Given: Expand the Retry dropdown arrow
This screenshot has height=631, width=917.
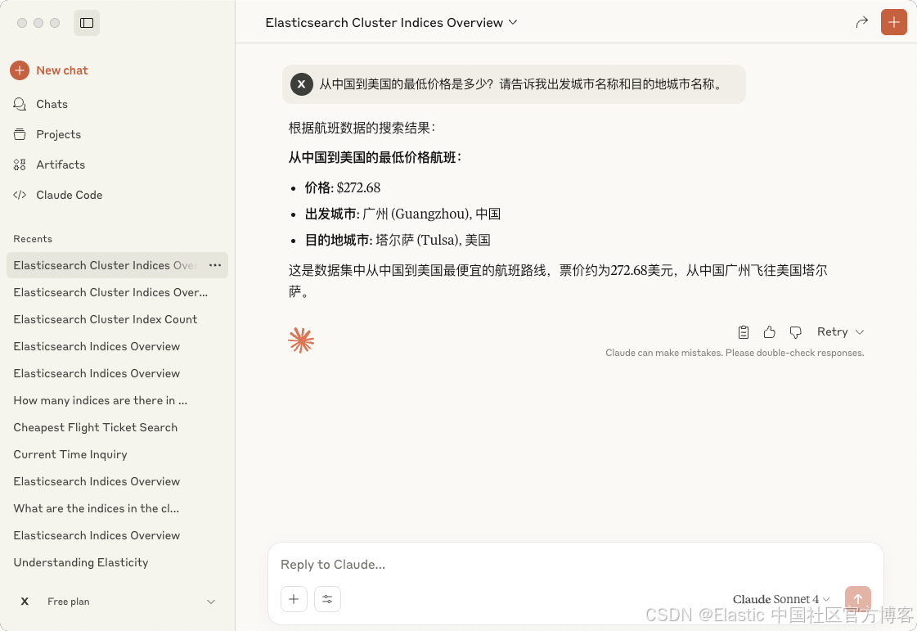Looking at the screenshot, I should pos(859,332).
